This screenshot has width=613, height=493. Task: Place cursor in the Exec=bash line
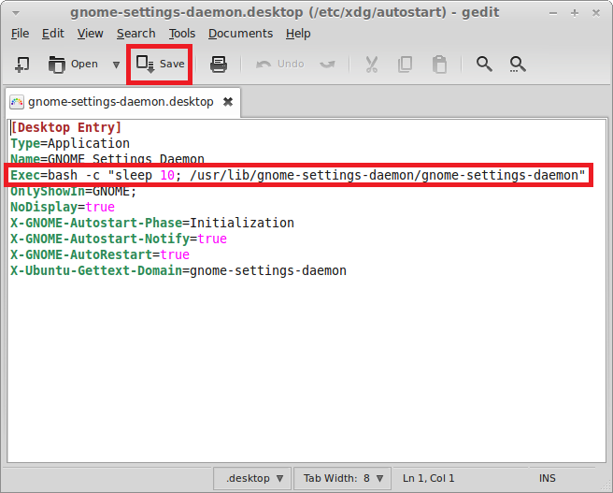click(x=298, y=175)
